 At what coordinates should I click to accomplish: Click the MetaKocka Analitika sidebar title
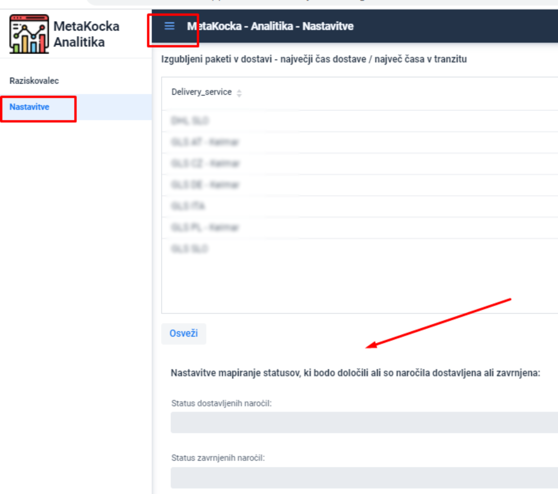click(x=86, y=34)
